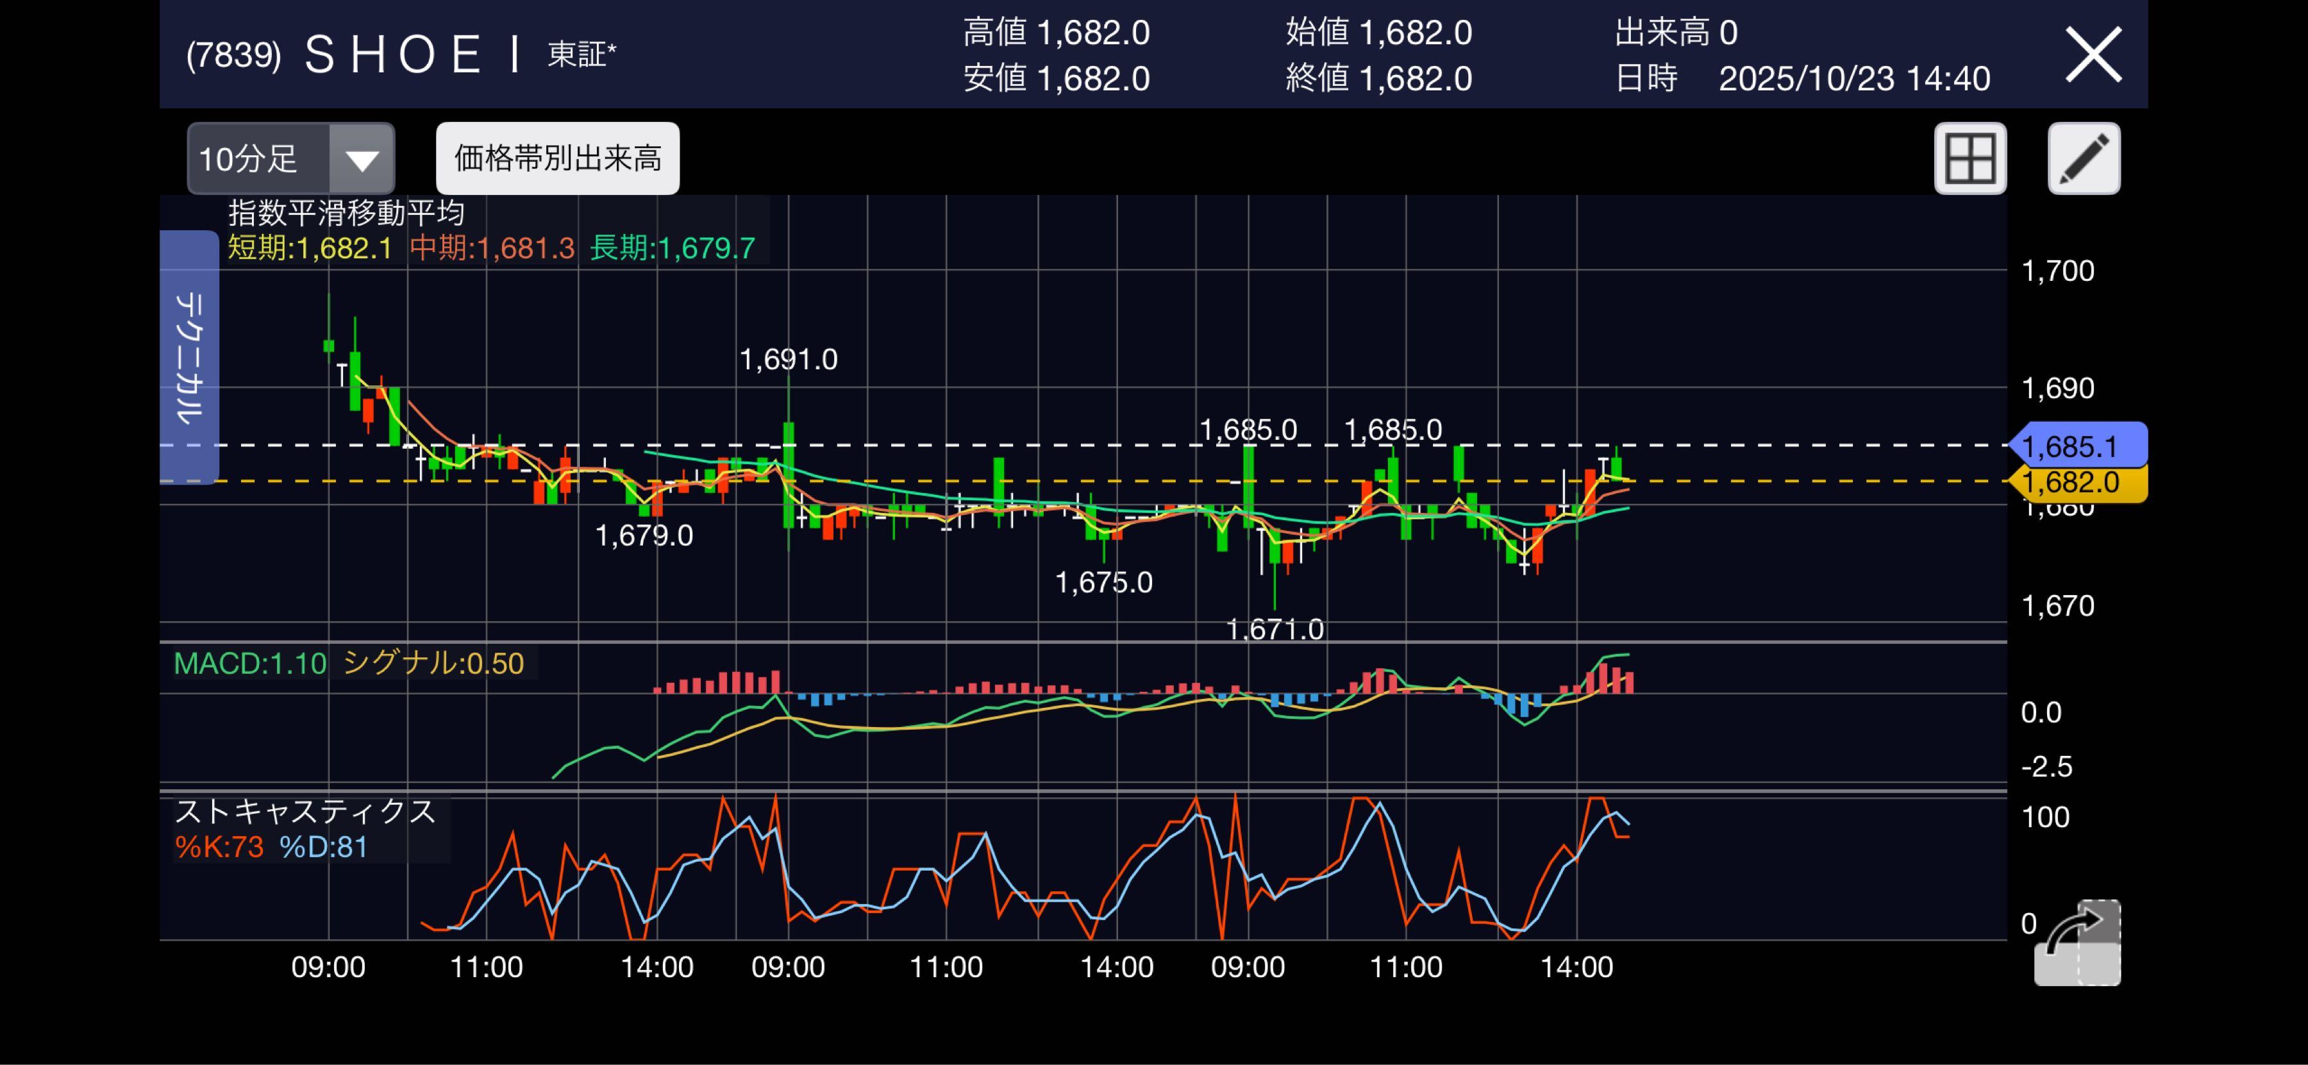Click the ストキャスティクス indicator label
Screen dimensions: 2308x1065
pos(305,812)
